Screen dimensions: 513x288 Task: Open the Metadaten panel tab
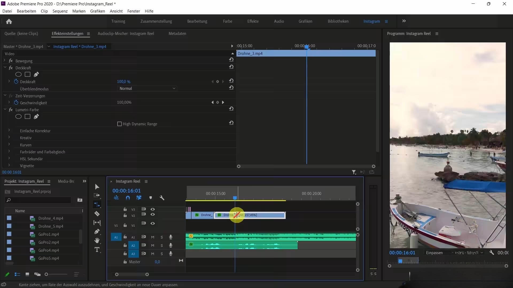[177, 34]
